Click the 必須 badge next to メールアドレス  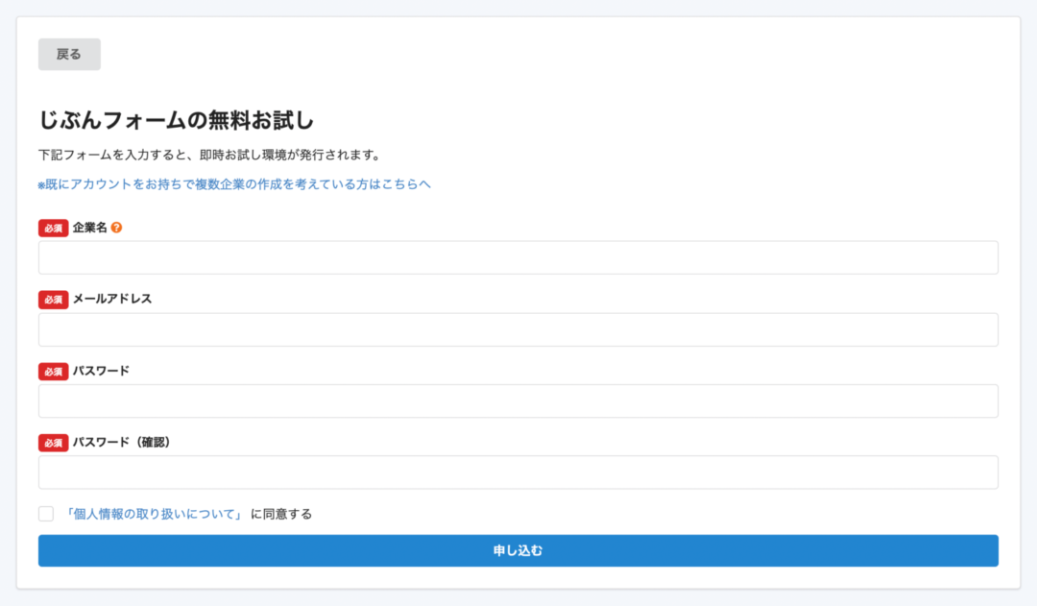[x=53, y=300]
